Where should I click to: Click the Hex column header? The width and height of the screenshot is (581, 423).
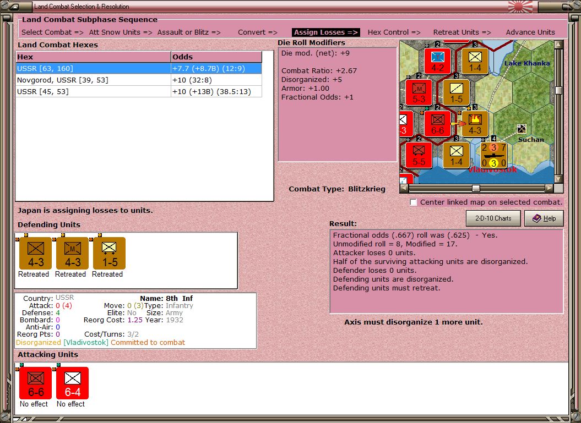[x=94, y=57]
